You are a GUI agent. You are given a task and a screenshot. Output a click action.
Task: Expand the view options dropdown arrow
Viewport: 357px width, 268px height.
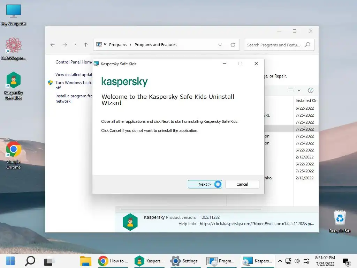pyautogui.click(x=299, y=90)
